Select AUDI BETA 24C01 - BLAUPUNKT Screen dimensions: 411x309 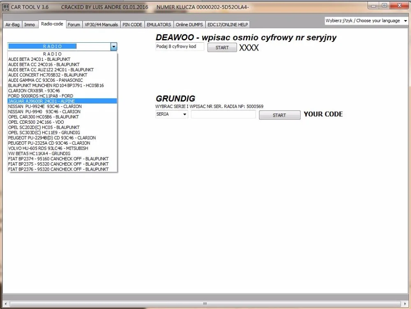click(62, 59)
